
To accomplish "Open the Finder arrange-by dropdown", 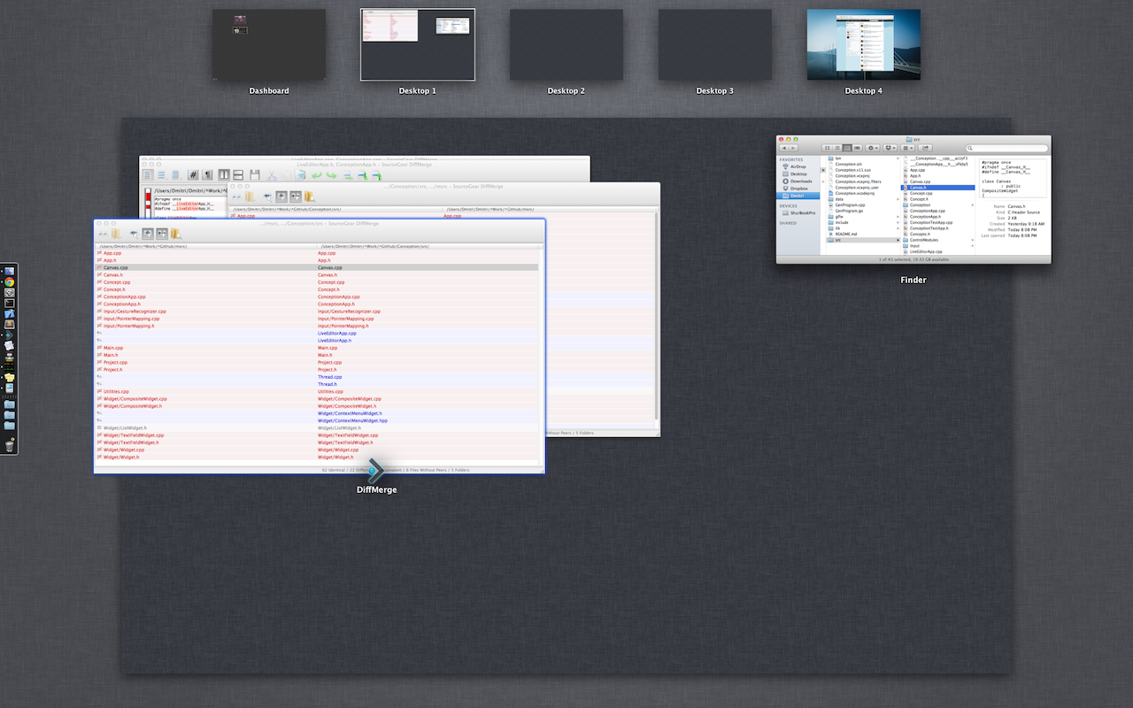I will pyautogui.click(x=907, y=148).
